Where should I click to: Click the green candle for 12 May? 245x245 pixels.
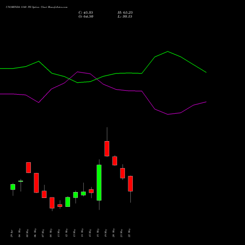[x=68, y=202]
